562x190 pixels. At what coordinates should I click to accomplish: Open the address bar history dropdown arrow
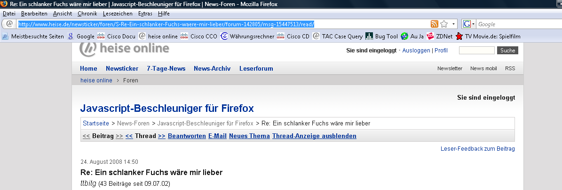(454, 24)
